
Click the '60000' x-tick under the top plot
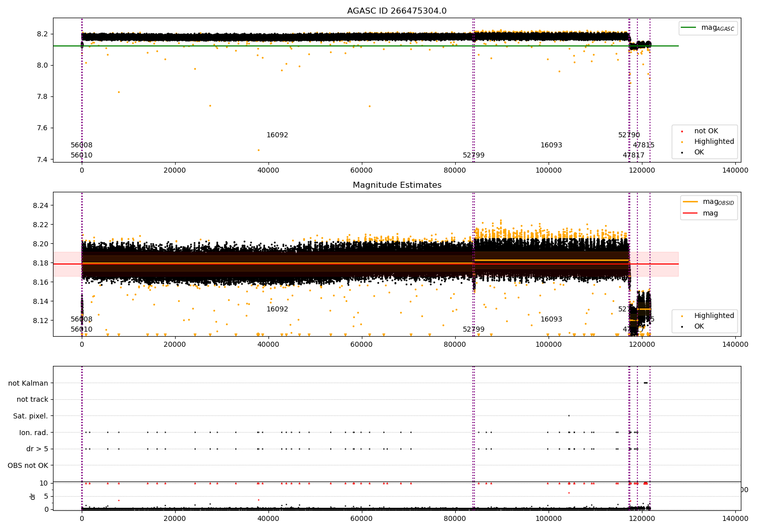point(361,171)
